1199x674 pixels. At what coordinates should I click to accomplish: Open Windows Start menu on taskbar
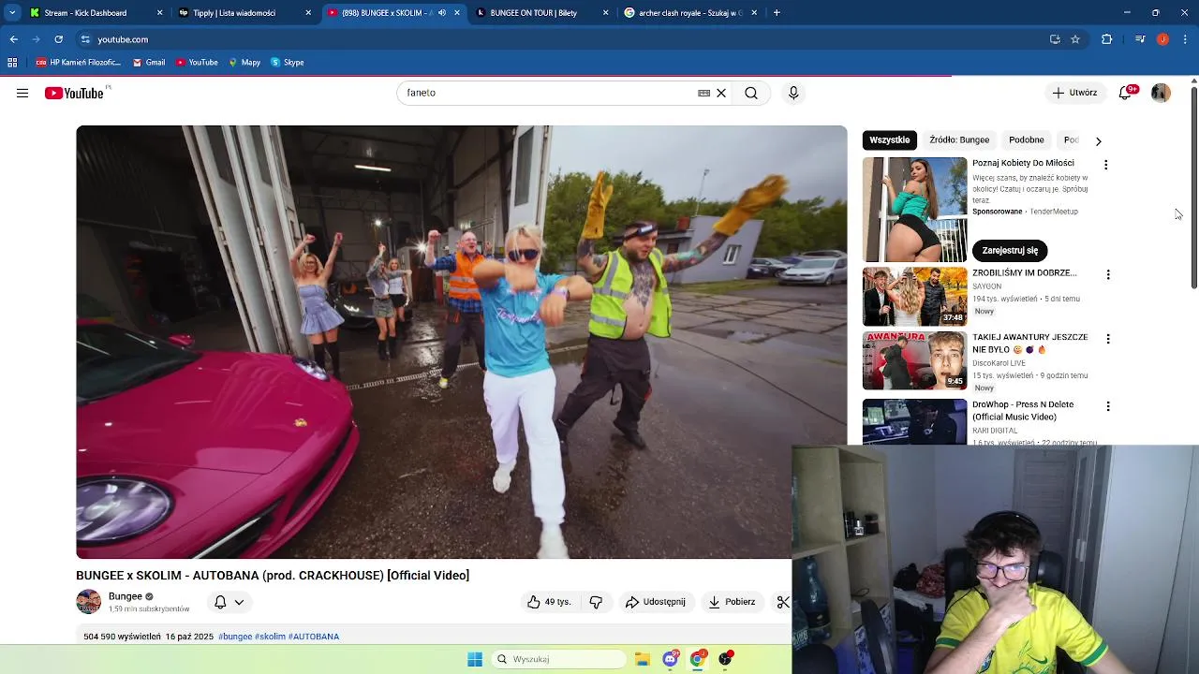pyautogui.click(x=475, y=659)
